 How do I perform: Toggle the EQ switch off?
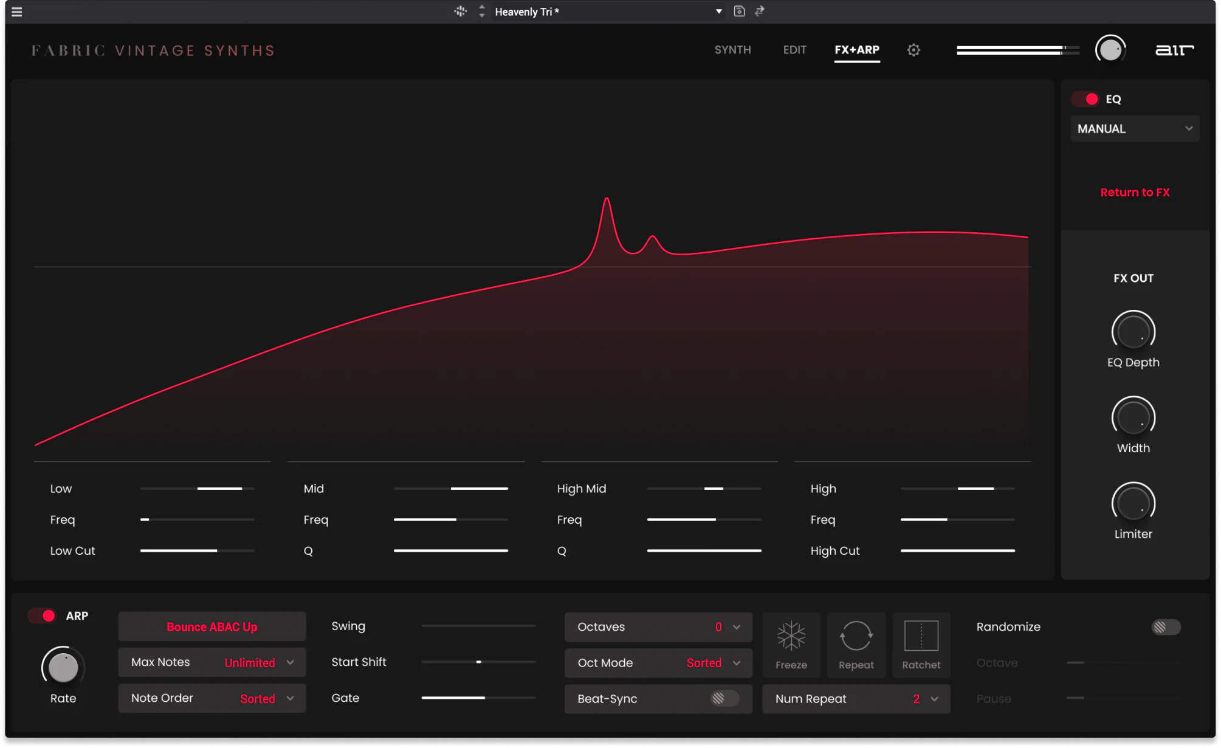[x=1086, y=99]
